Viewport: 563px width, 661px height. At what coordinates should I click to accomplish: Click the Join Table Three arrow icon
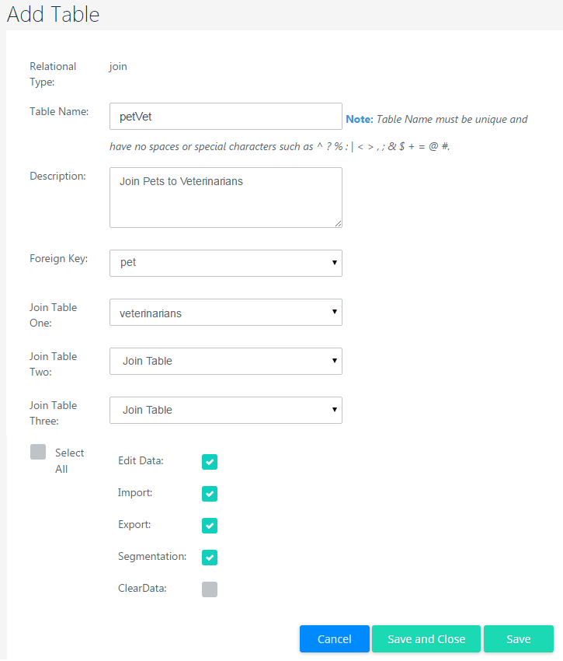coord(334,410)
